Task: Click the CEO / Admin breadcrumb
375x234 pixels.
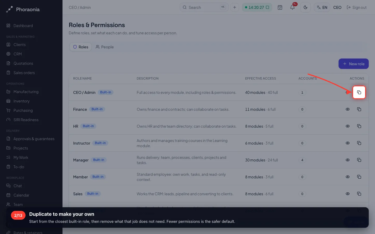Action: point(80,7)
